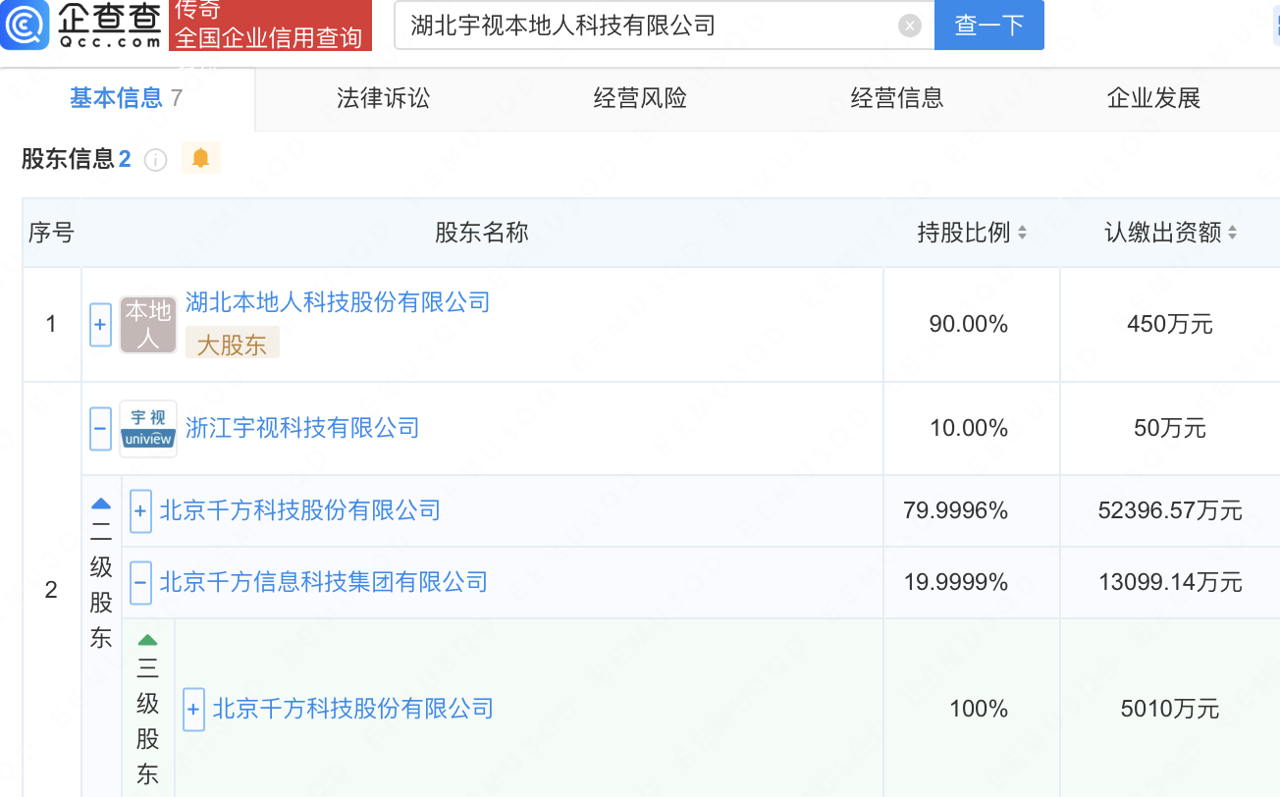Collapse the 二级股东 blue triangle
This screenshot has height=797, width=1280.
(x=101, y=505)
